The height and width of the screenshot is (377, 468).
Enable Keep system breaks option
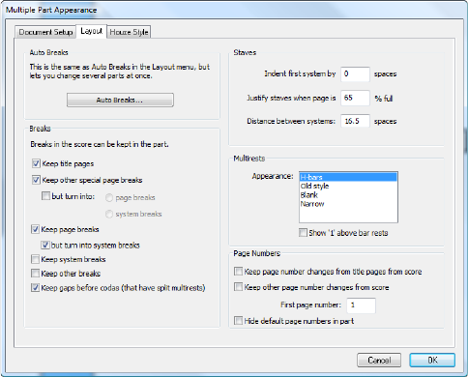[x=35, y=259]
